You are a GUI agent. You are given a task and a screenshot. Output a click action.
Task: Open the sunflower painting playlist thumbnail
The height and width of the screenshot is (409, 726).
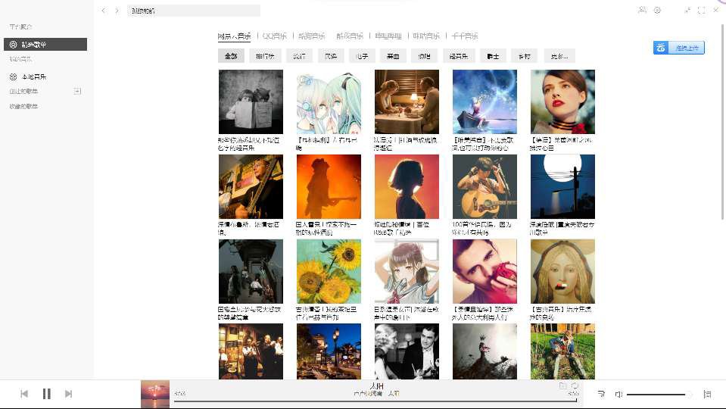click(x=329, y=271)
